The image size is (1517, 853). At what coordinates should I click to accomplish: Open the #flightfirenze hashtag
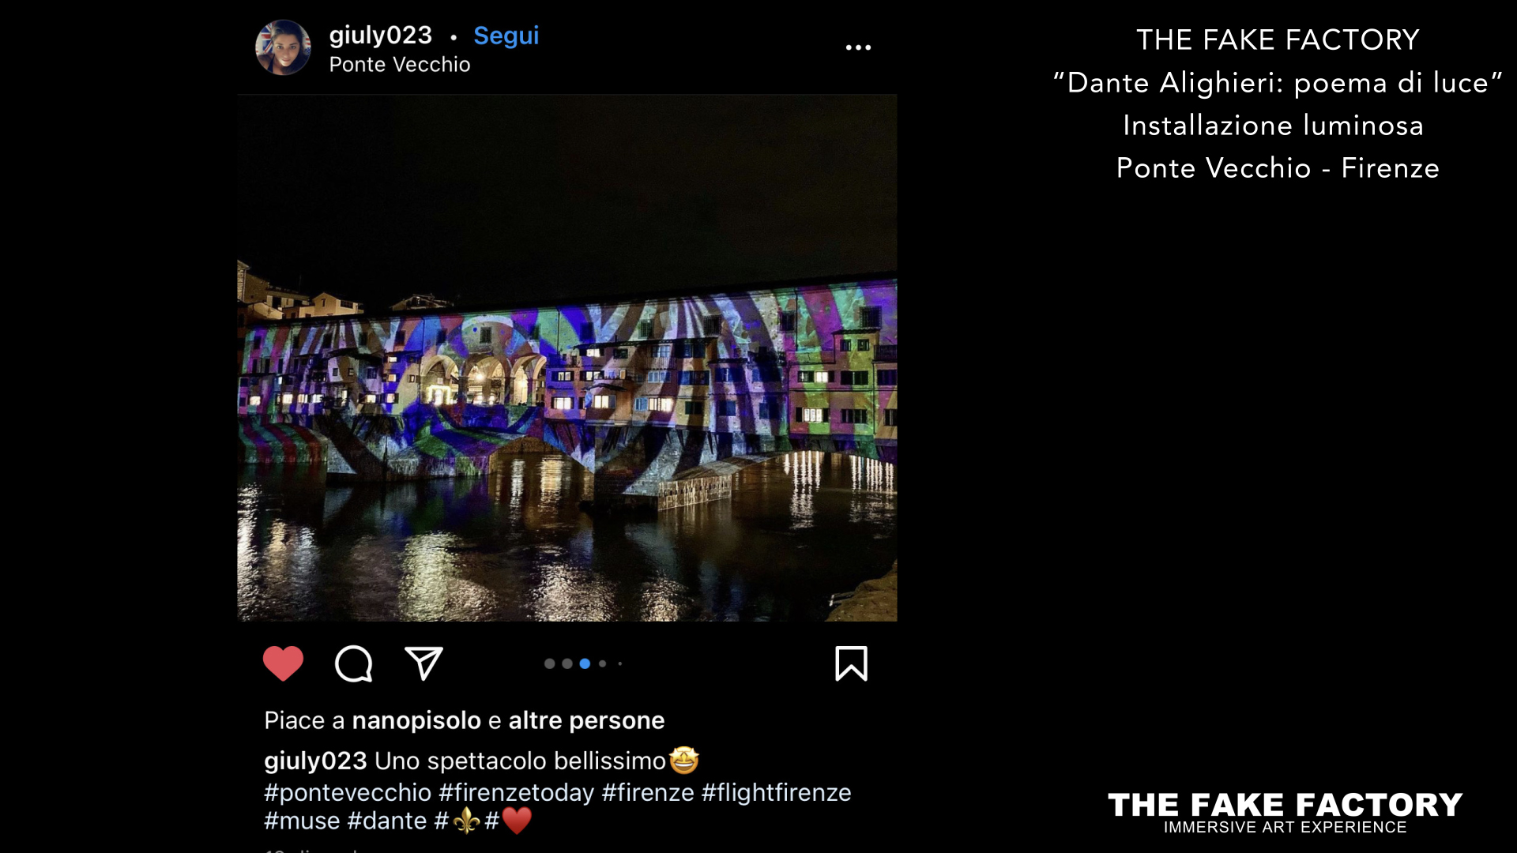pyautogui.click(x=776, y=792)
